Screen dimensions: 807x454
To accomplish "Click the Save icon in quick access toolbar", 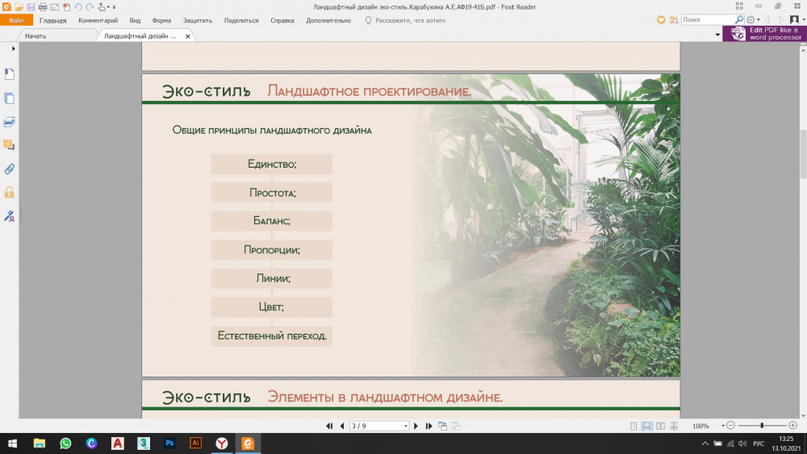I will 31,6.
